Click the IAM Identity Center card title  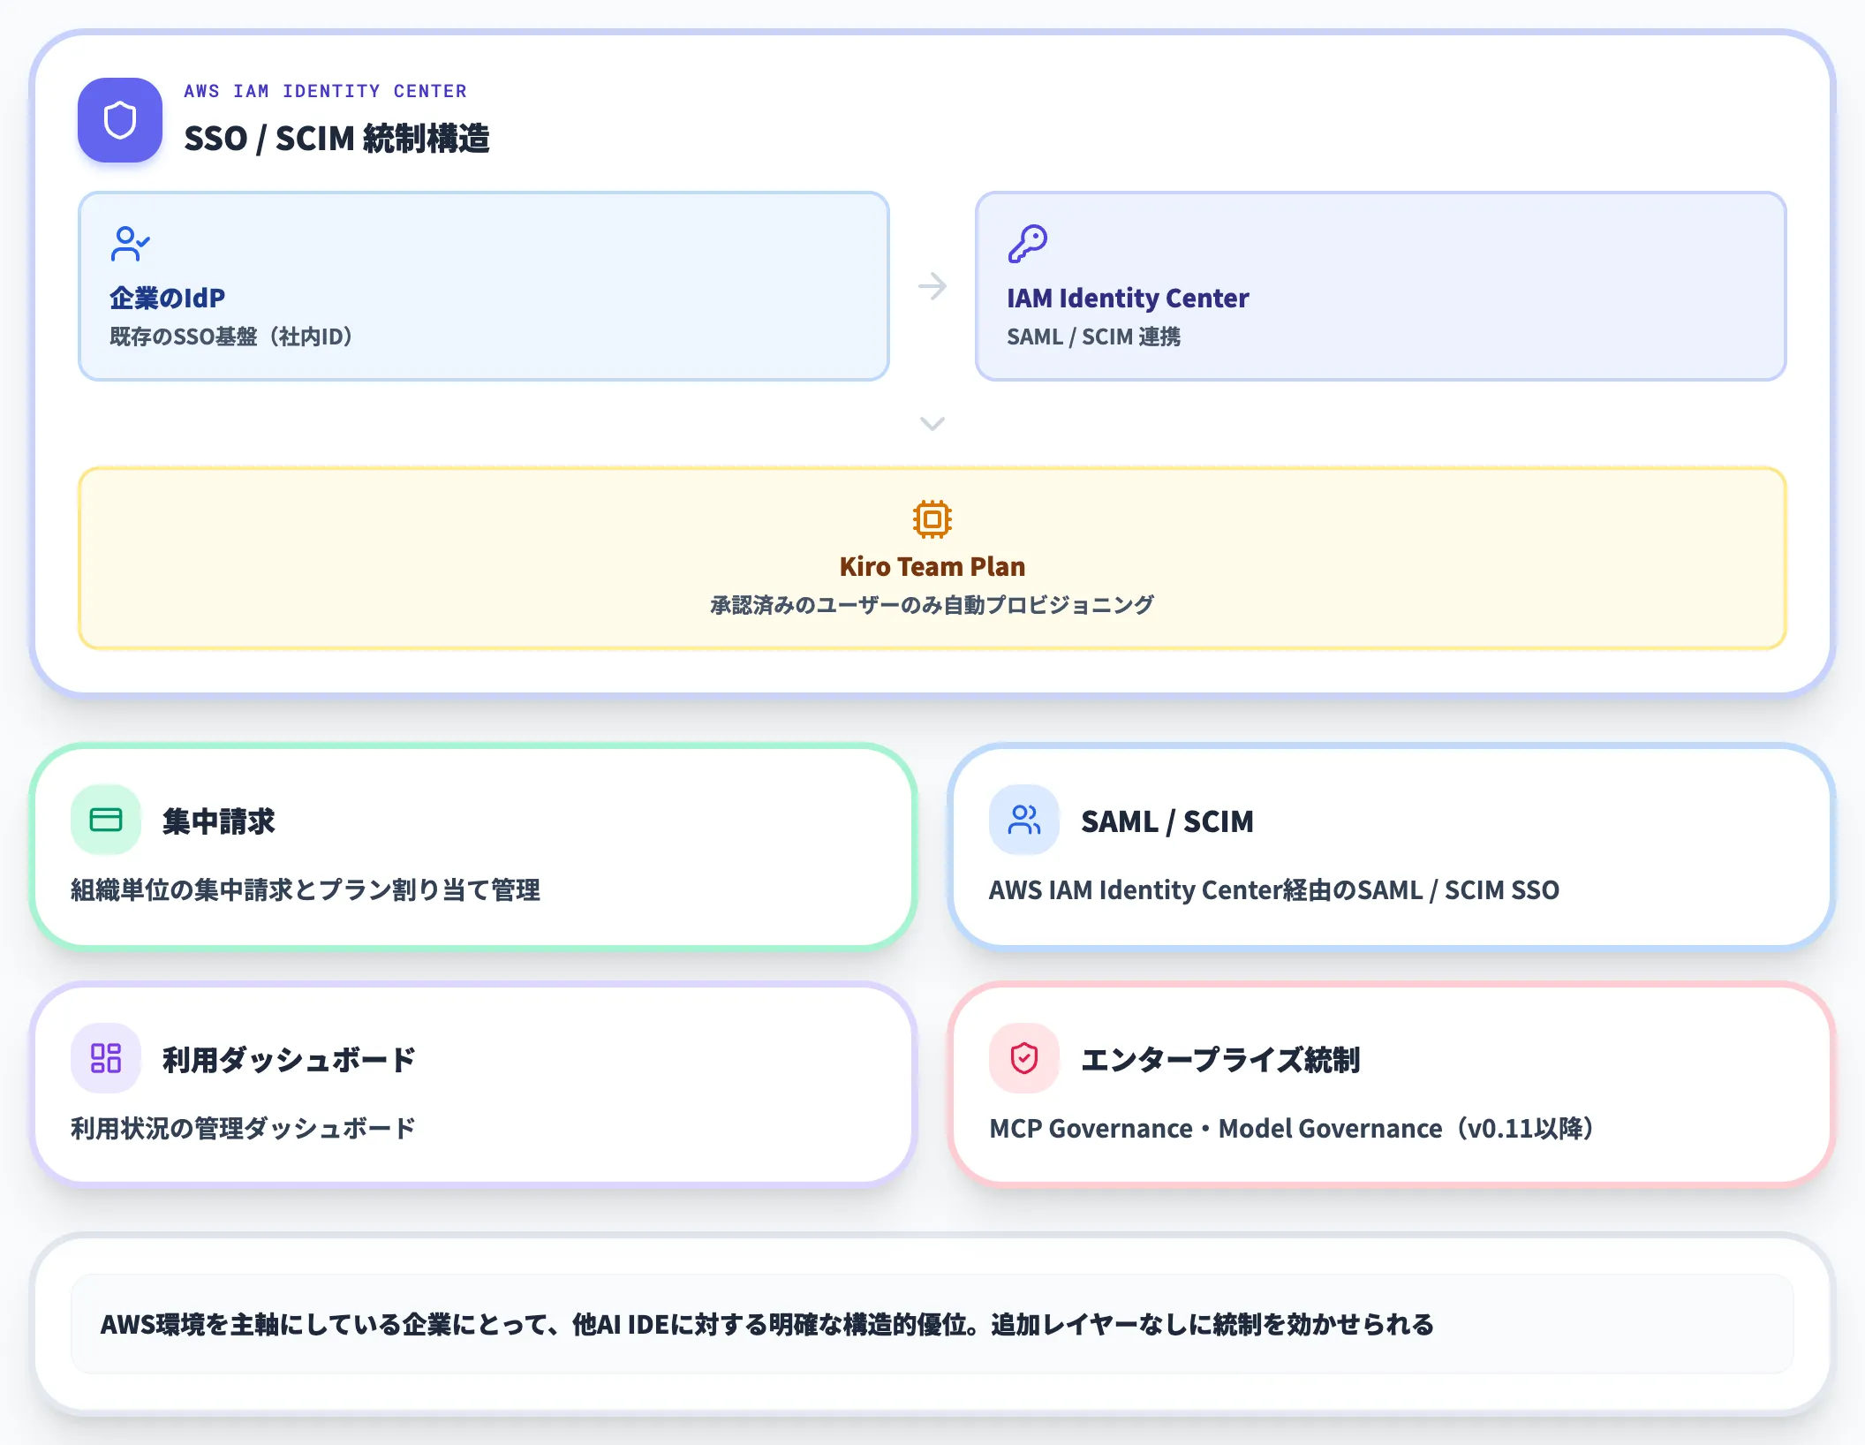tap(1128, 298)
